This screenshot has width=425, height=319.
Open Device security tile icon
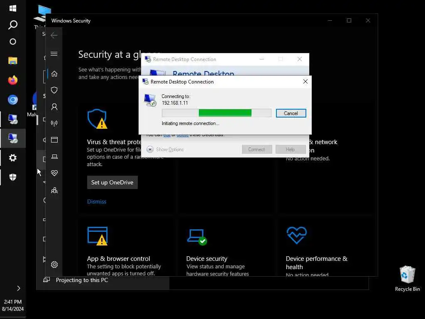click(x=197, y=237)
